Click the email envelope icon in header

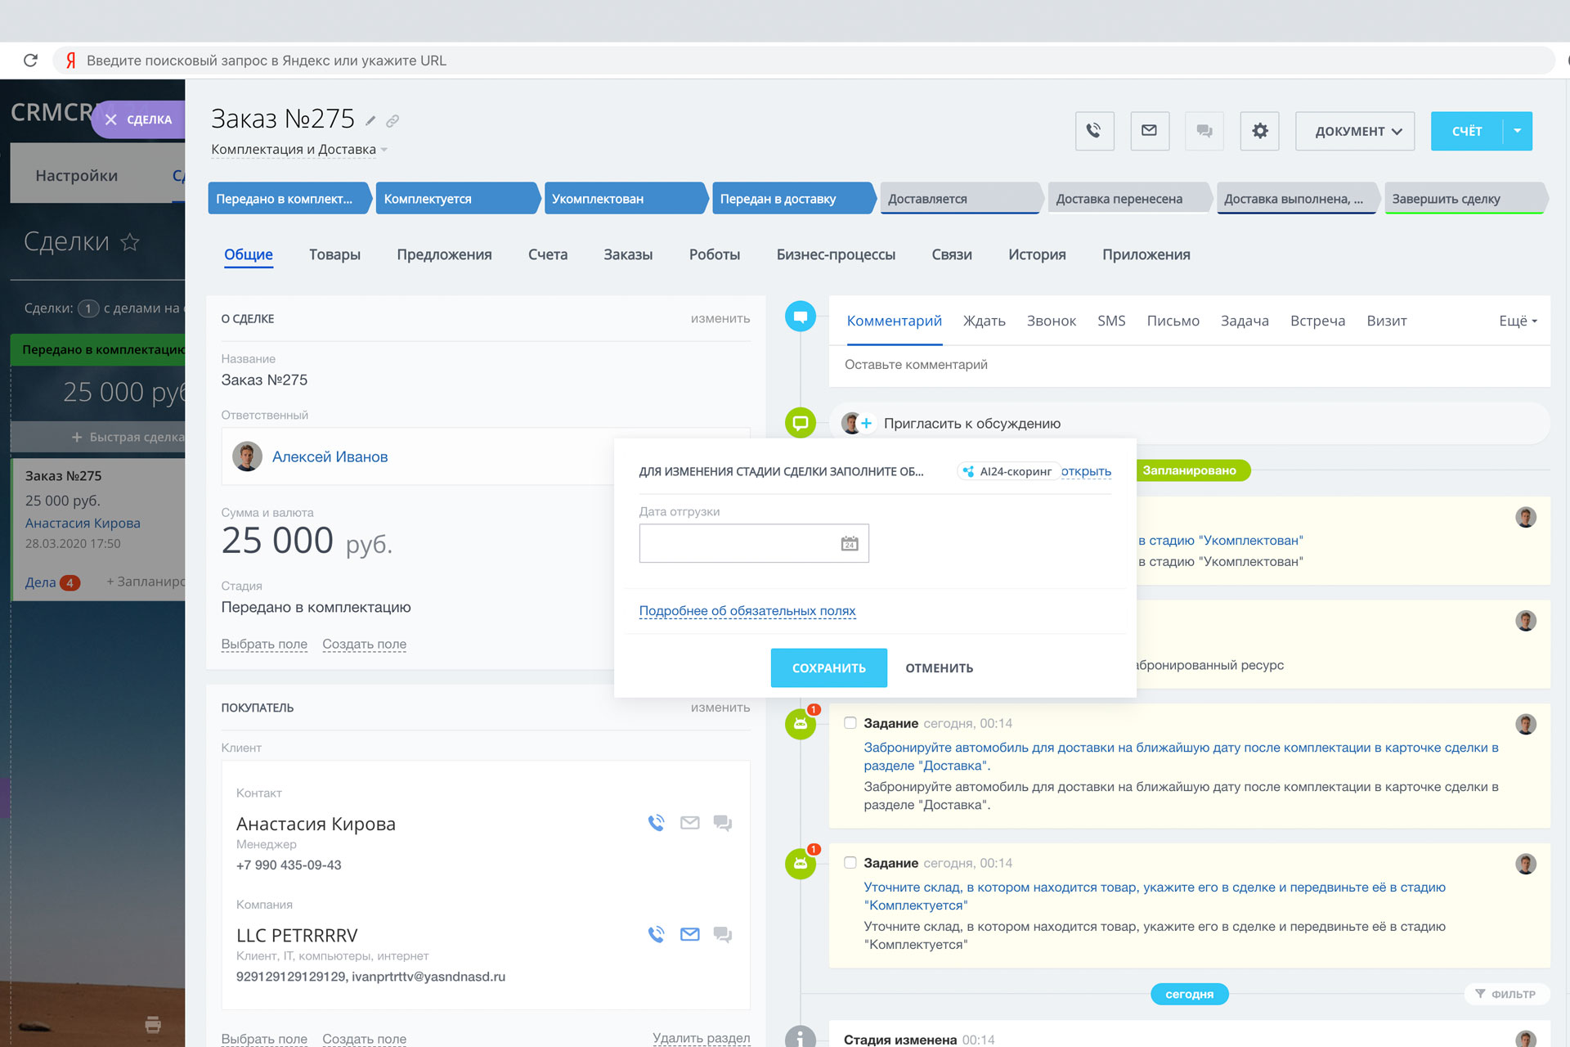click(1149, 131)
